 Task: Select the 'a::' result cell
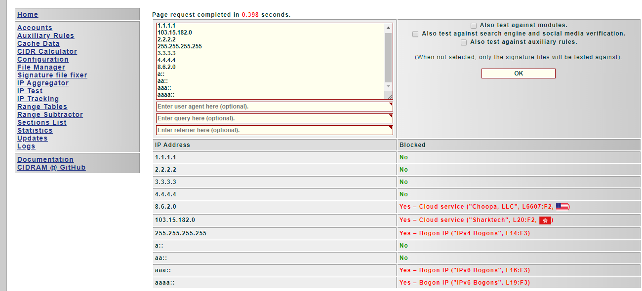[275, 246]
